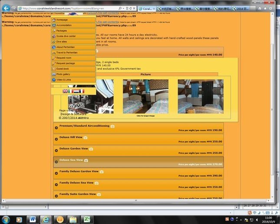The image size is (280, 224).
Task: Choose Request room from menu
Action: click(73, 58)
